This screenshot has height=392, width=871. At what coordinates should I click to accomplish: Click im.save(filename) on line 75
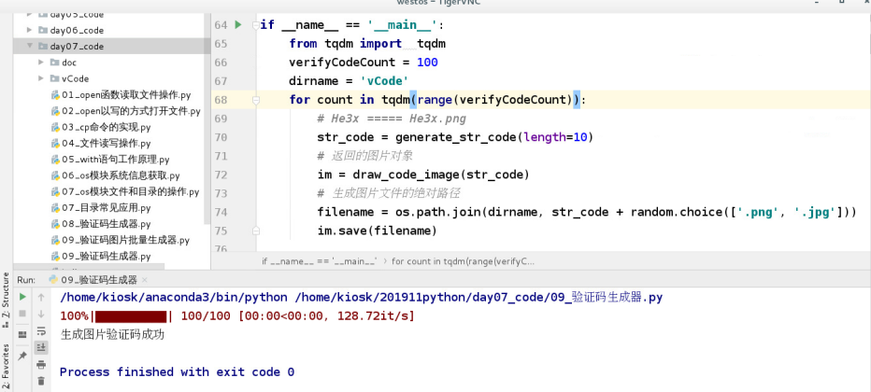(378, 231)
